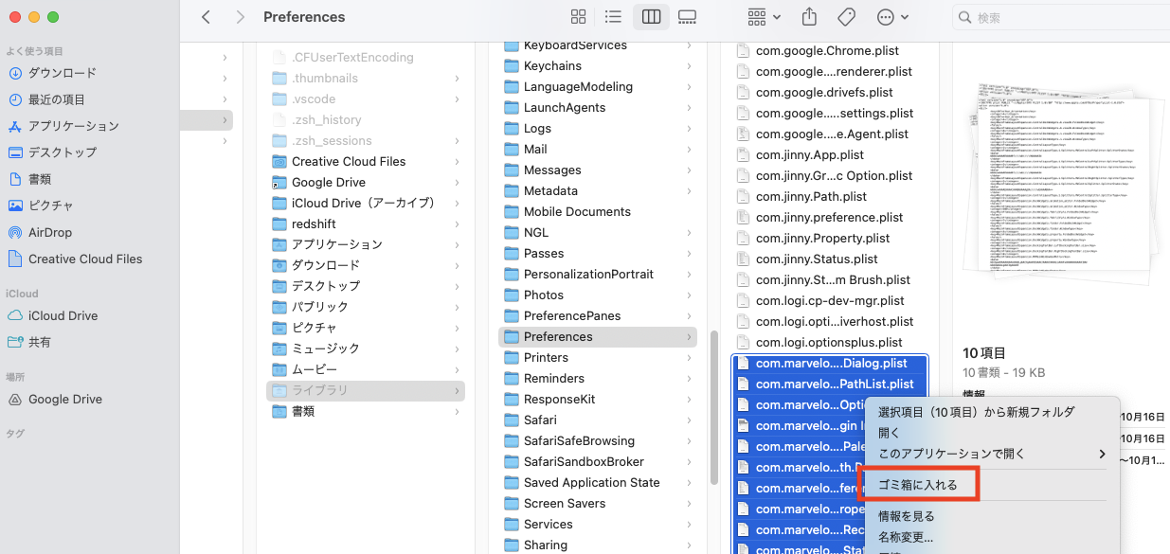Go forward with the forward arrow
The image size is (1170, 554).
pos(240,17)
